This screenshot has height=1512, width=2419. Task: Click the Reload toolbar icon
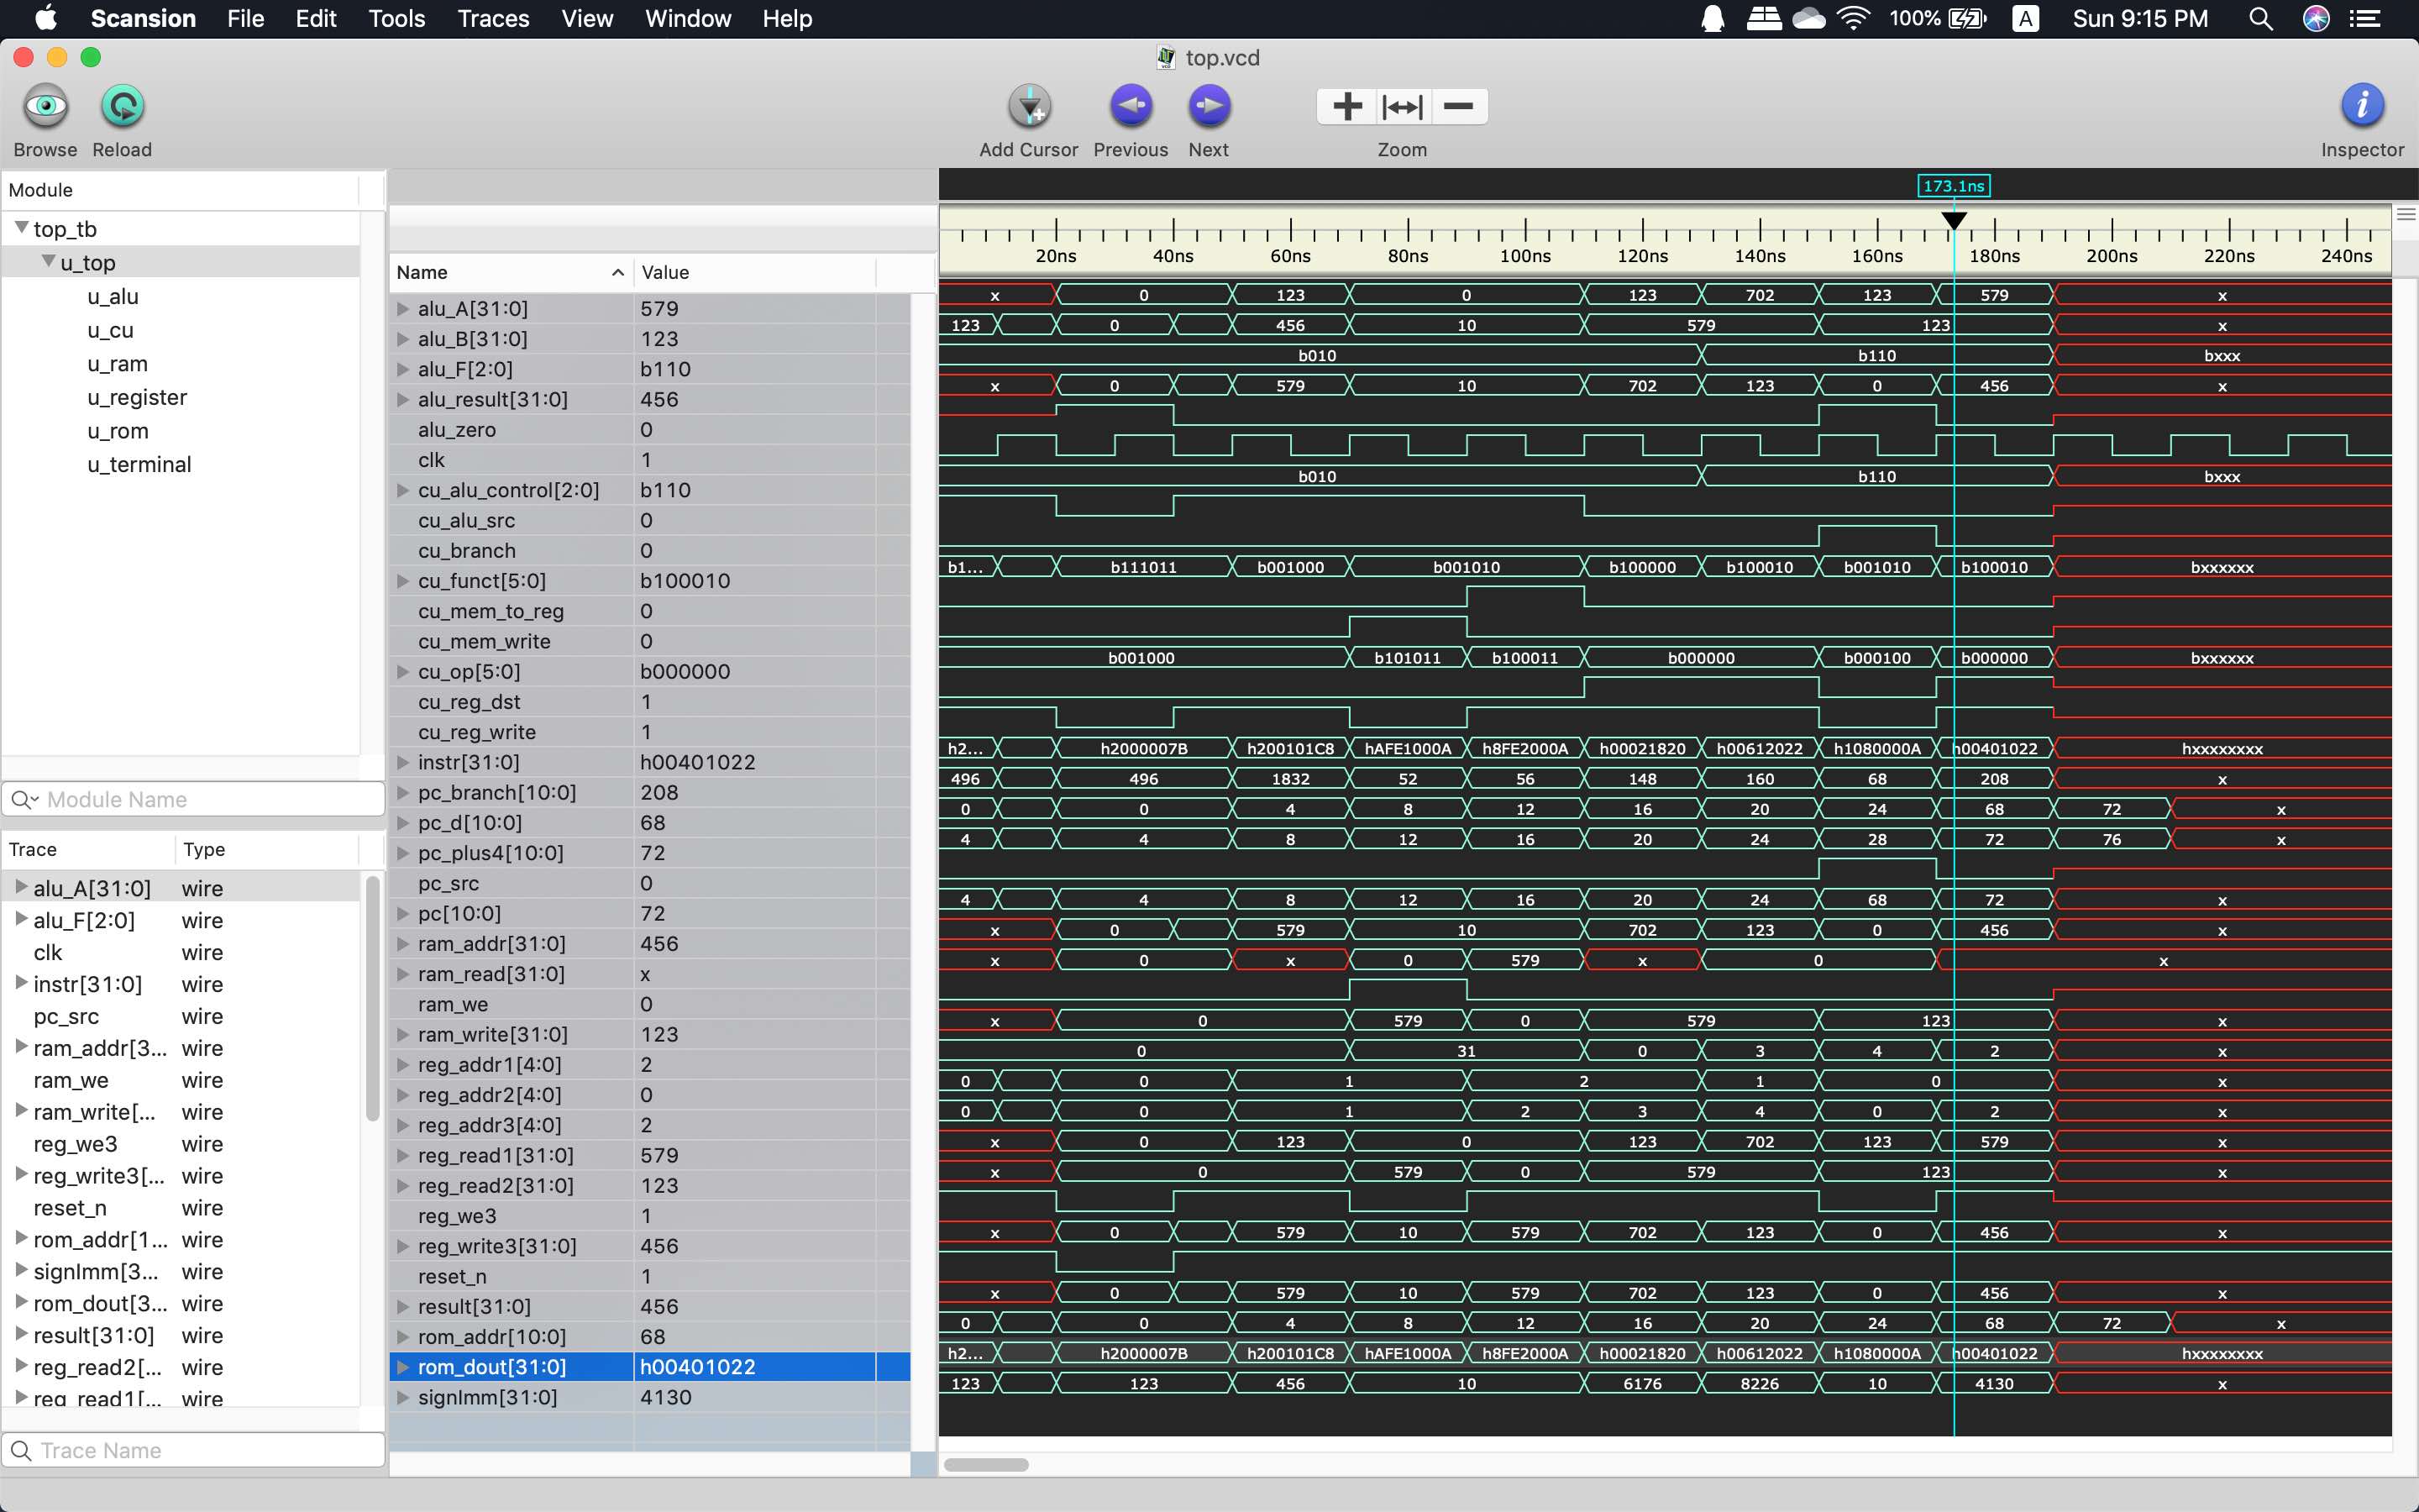tap(122, 106)
